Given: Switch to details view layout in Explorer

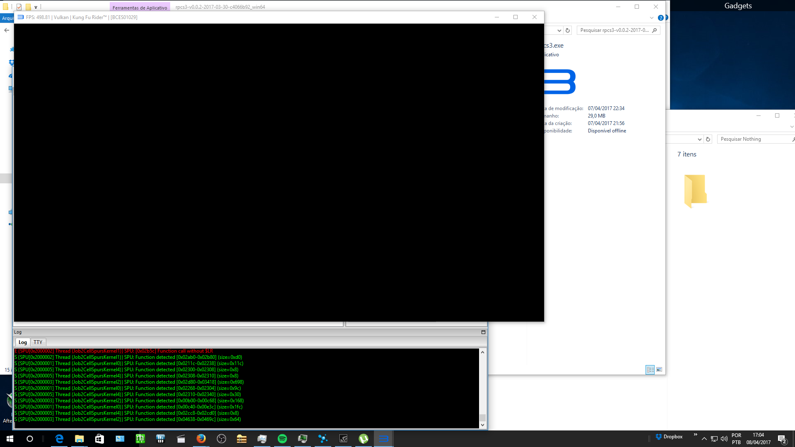Looking at the screenshot, I should click(x=650, y=370).
